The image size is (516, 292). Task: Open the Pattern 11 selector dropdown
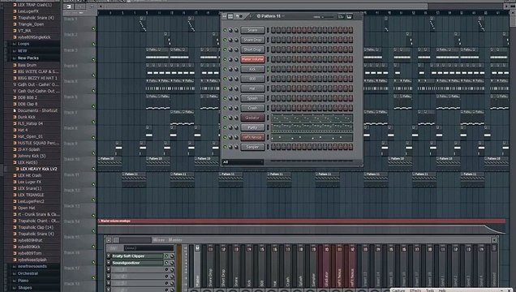tap(270, 16)
